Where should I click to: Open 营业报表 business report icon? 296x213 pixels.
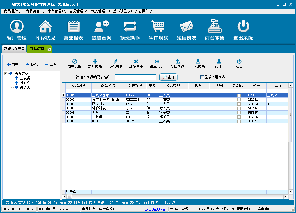pyautogui.click(x=73, y=26)
